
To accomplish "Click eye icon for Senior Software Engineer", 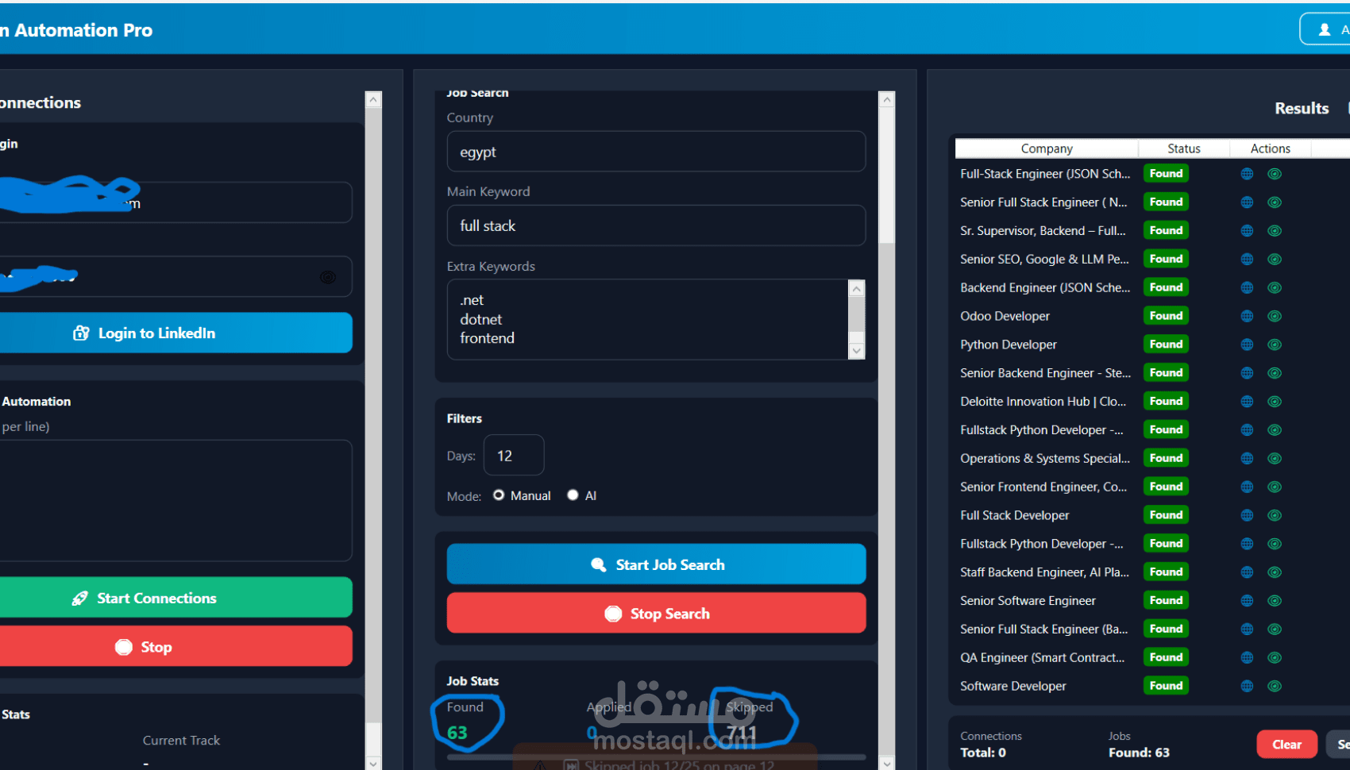I will [x=1275, y=601].
